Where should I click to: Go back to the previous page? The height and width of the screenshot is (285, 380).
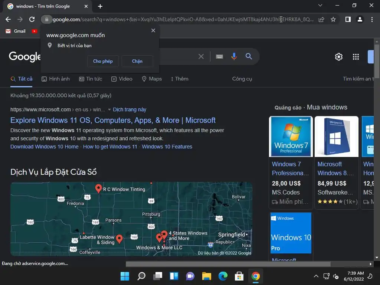(8, 19)
